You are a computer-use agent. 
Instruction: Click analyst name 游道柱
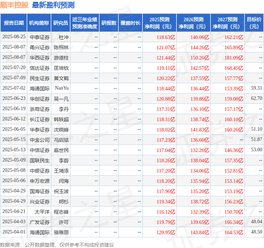(x=61, y=58)
